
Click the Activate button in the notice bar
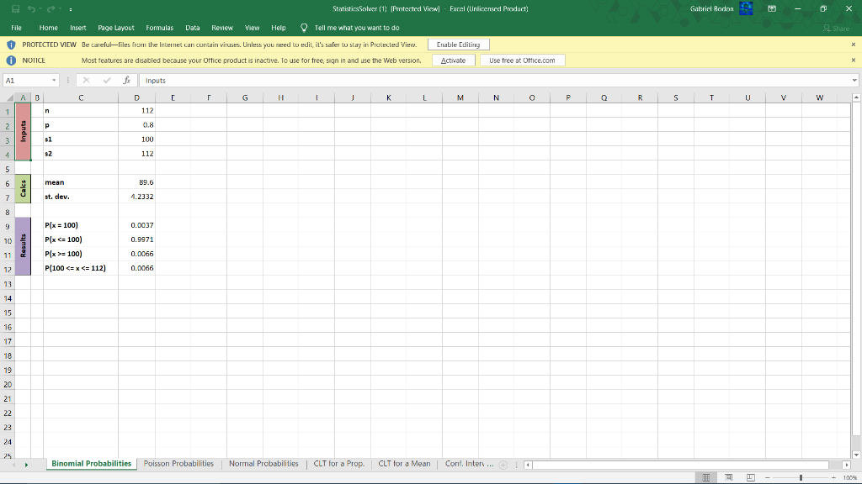[454, 60]
